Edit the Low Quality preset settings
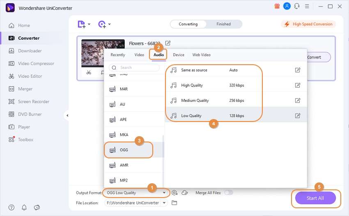Viewport: 349px width, 216px height. 298,115
